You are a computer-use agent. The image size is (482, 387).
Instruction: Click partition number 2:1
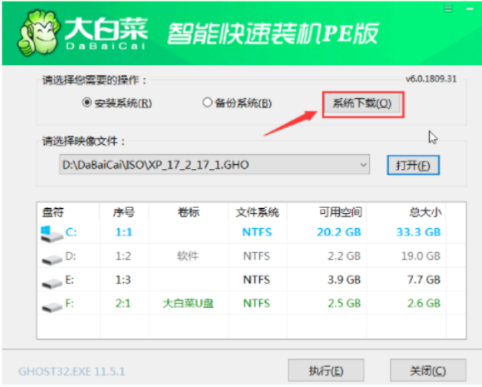[123, 304]
